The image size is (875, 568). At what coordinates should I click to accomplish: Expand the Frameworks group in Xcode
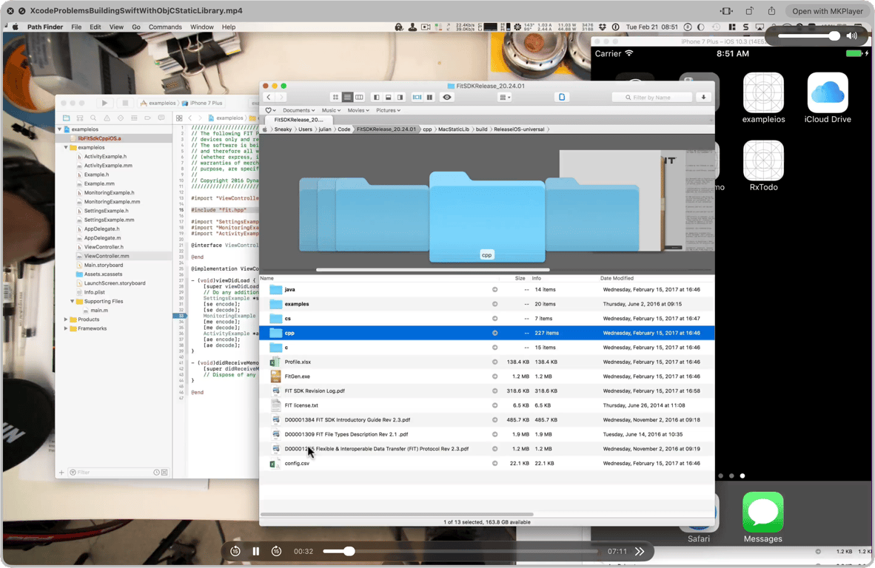66,328
